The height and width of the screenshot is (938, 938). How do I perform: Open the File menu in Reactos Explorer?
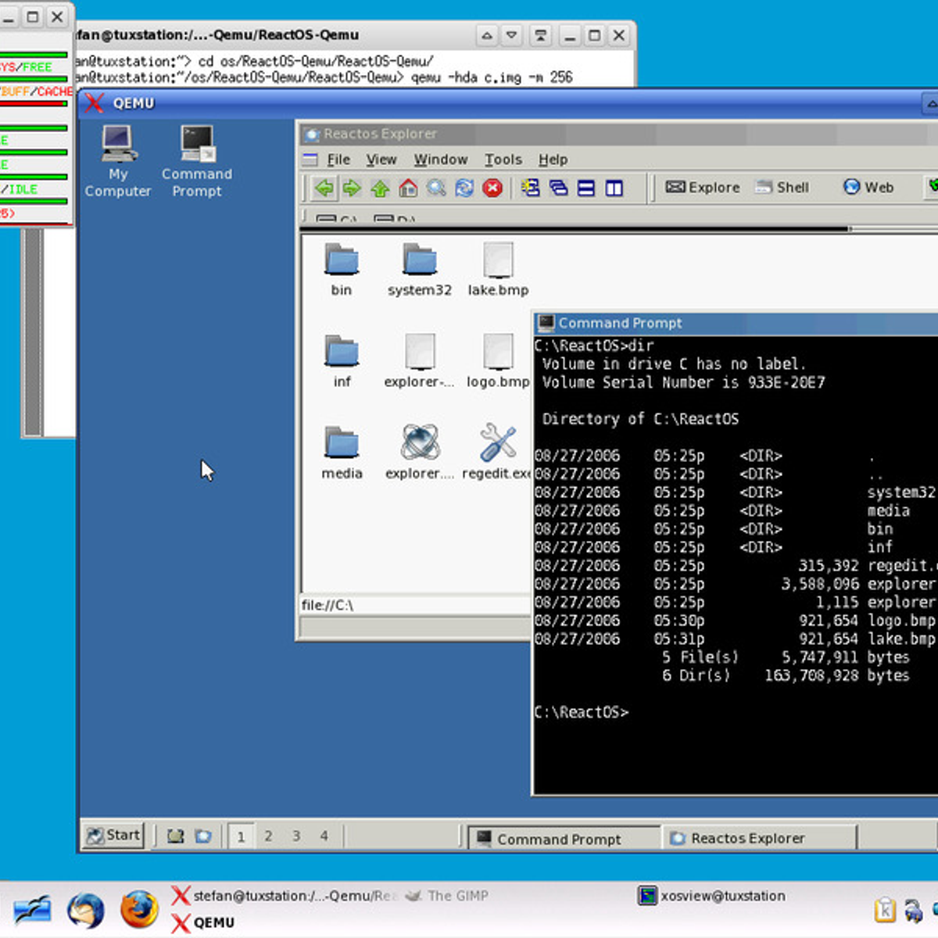338,159
